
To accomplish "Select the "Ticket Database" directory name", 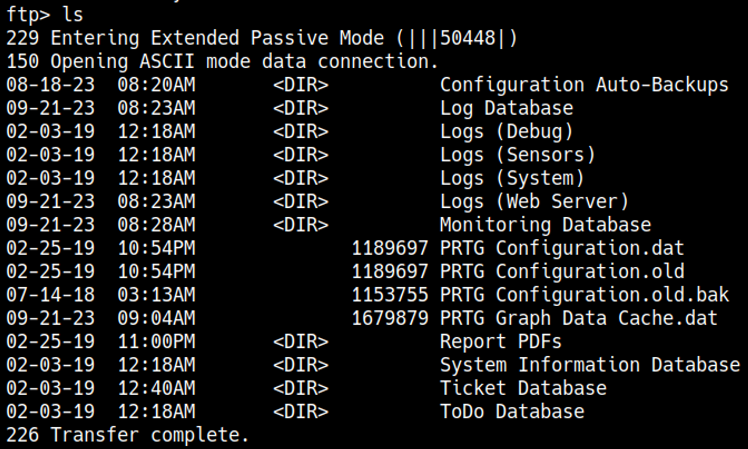I will [523, 388].
